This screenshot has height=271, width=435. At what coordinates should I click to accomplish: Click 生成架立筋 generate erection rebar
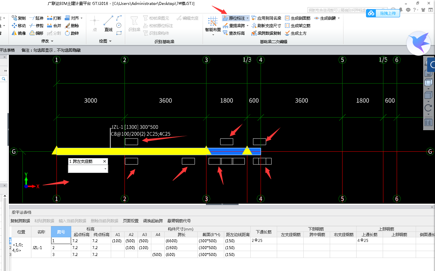297,25
